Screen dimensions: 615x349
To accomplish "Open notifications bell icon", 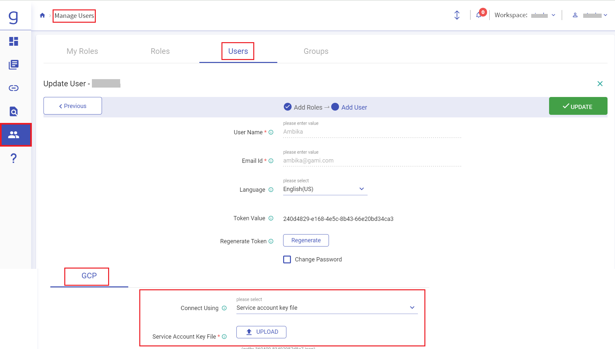I will pyautogui.click(x=479, y=15).
